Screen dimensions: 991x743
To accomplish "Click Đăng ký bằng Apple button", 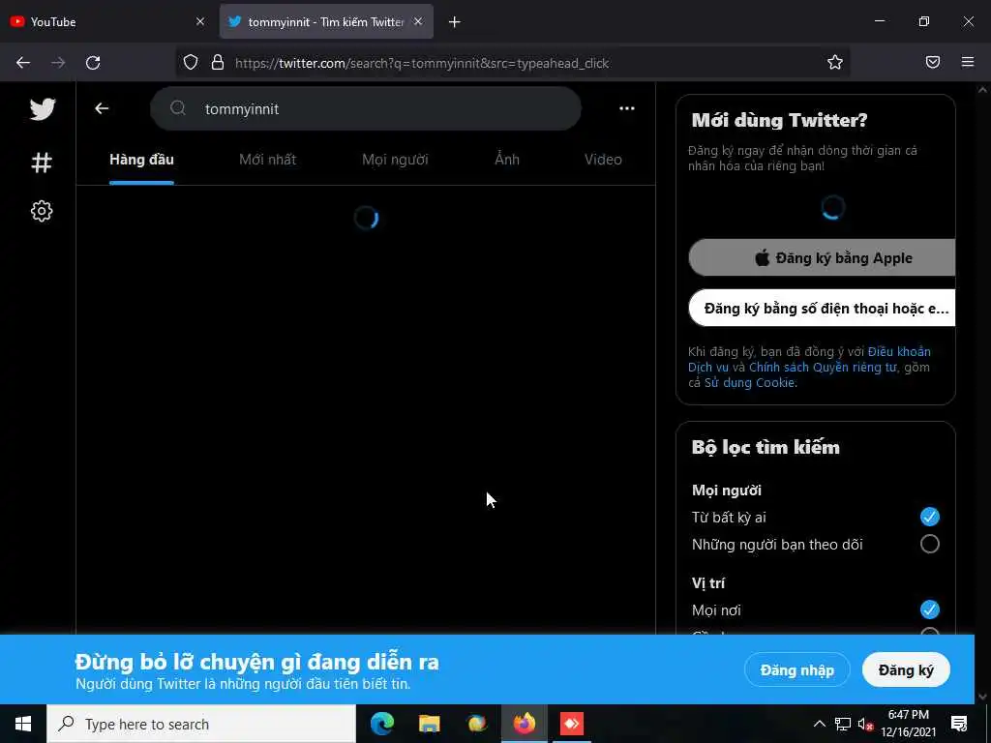I will pyautogui.click(x=822, y=257).
